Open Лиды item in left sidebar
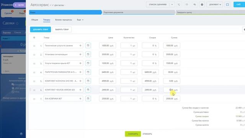This screenshot has width=245, height=138. point(22,13)
